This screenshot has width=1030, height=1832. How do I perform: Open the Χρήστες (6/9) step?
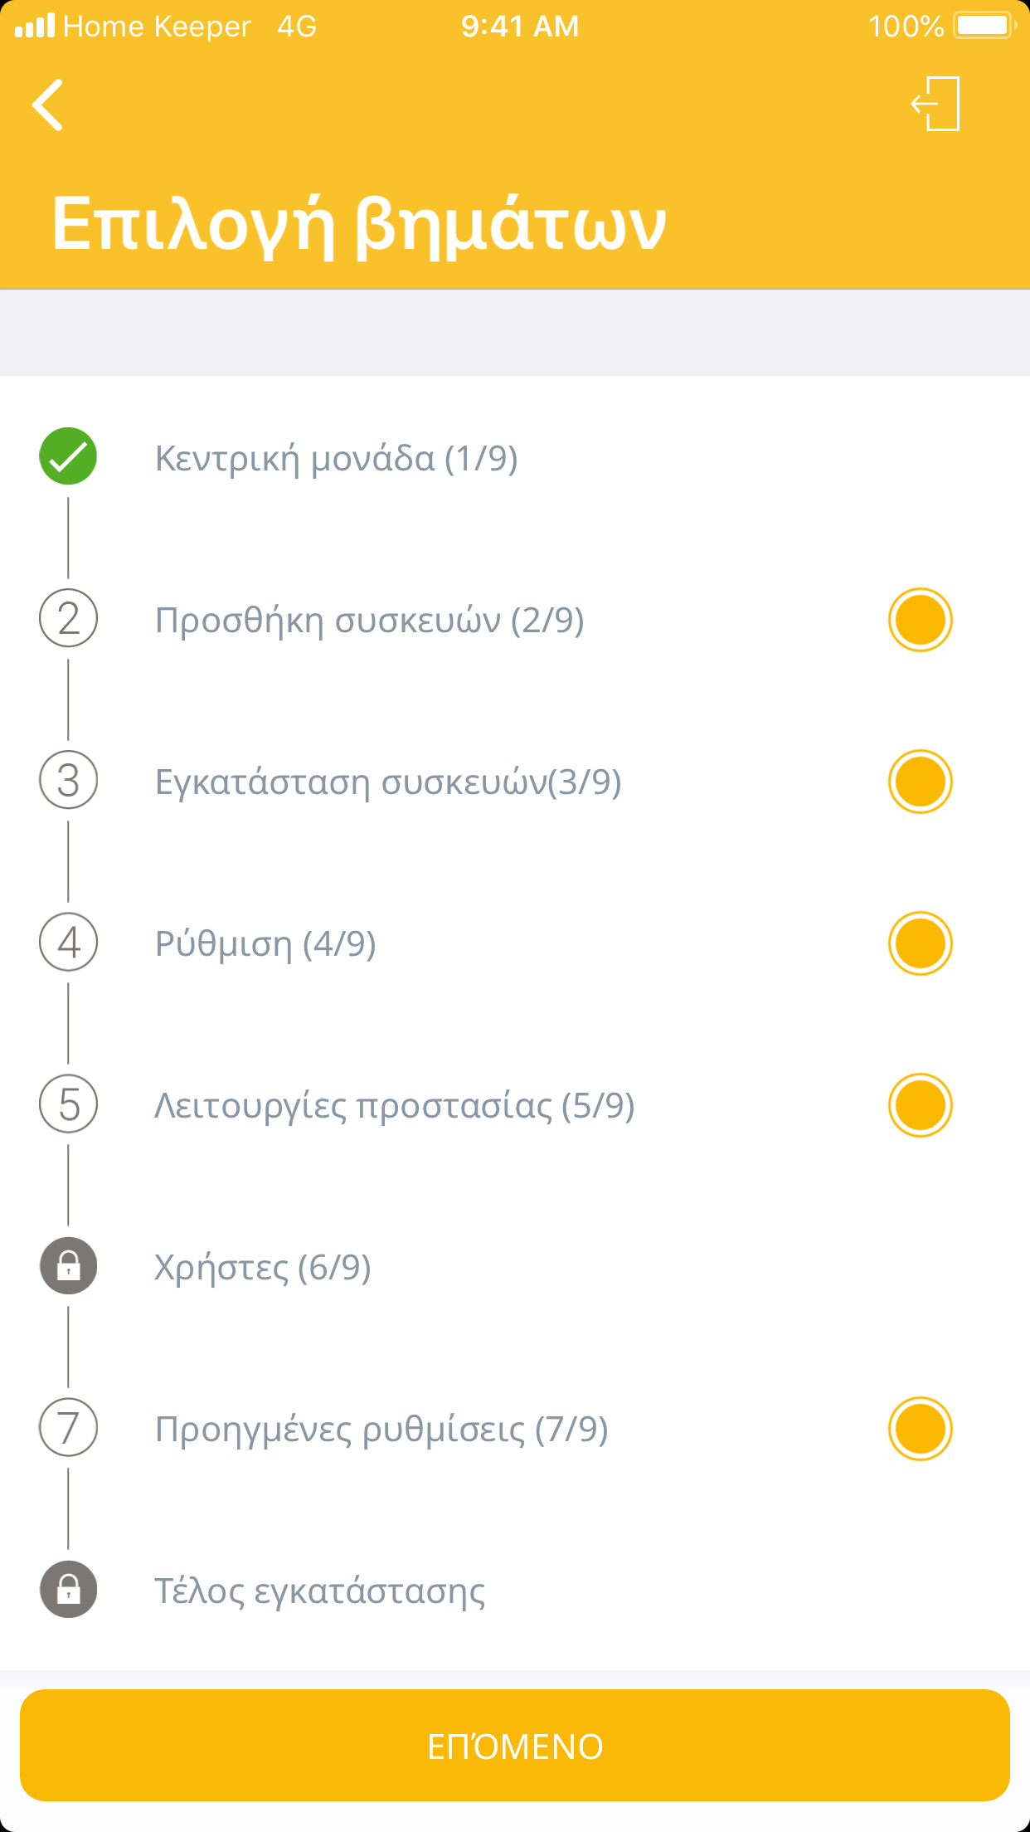(262, 1268)
